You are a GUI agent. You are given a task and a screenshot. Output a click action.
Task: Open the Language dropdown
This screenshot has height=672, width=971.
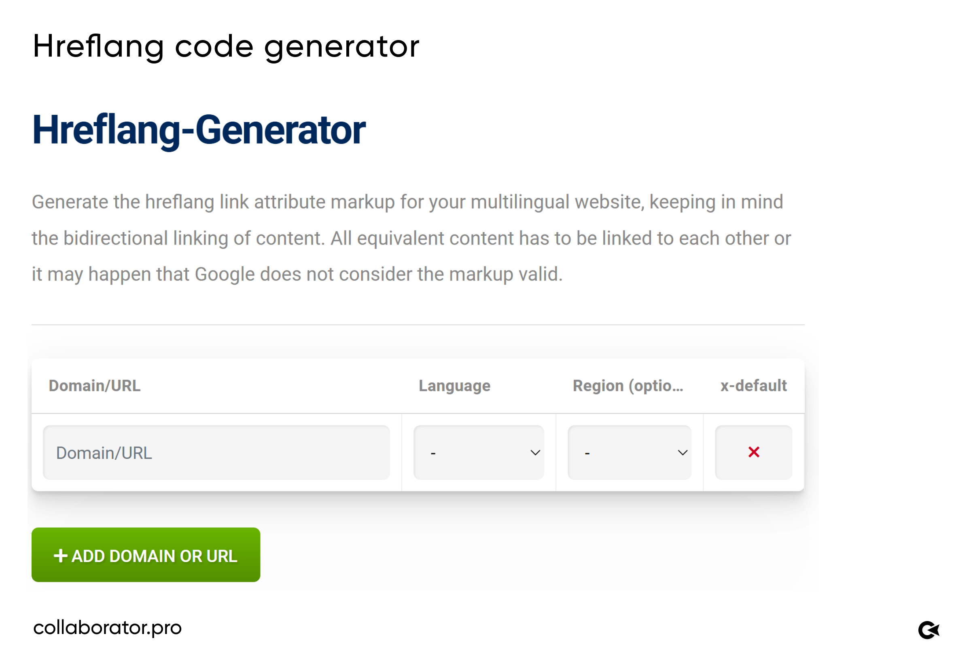click(479, 452)
